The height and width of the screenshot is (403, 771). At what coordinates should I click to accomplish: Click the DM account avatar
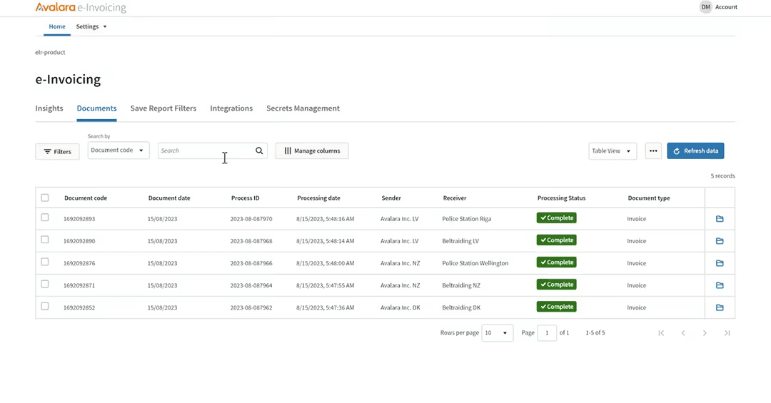click(705, 7)
